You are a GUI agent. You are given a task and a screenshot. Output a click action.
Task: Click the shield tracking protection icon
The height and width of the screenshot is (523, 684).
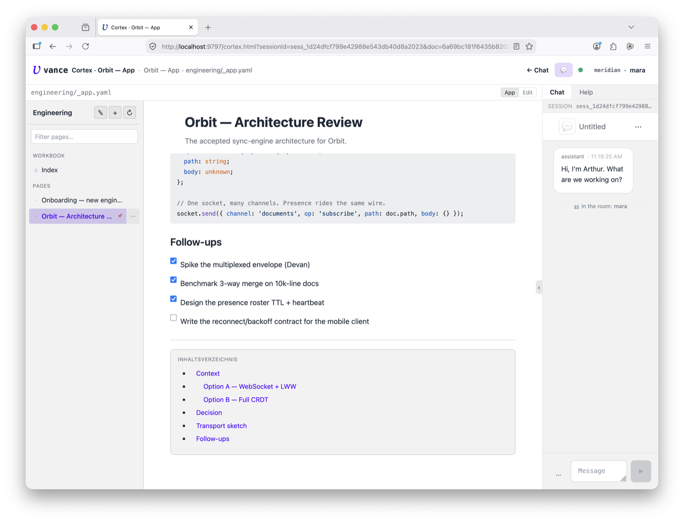point(153,46)
